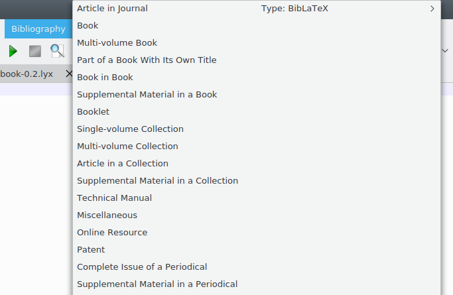Choose the Patent entry type
The image size is (453, 295).
(x=91, y=250)
